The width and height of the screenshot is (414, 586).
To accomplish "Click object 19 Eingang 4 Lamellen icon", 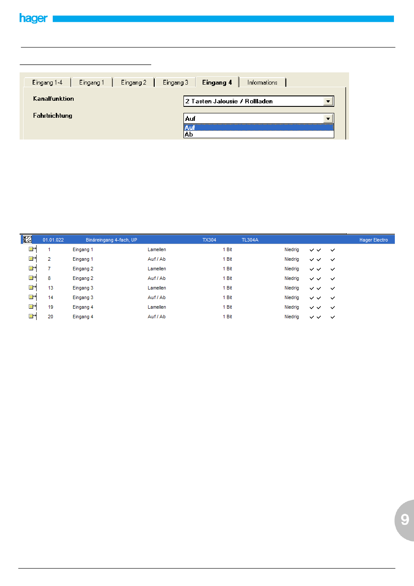I will (x=32, y=307).
